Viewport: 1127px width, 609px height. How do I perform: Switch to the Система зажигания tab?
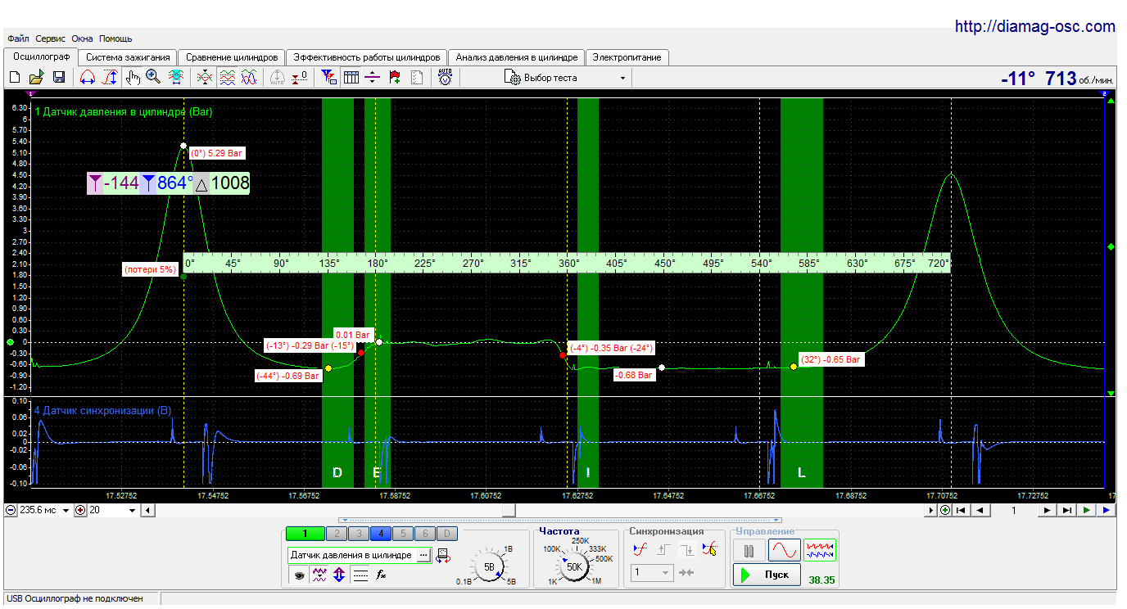(128, 57)
